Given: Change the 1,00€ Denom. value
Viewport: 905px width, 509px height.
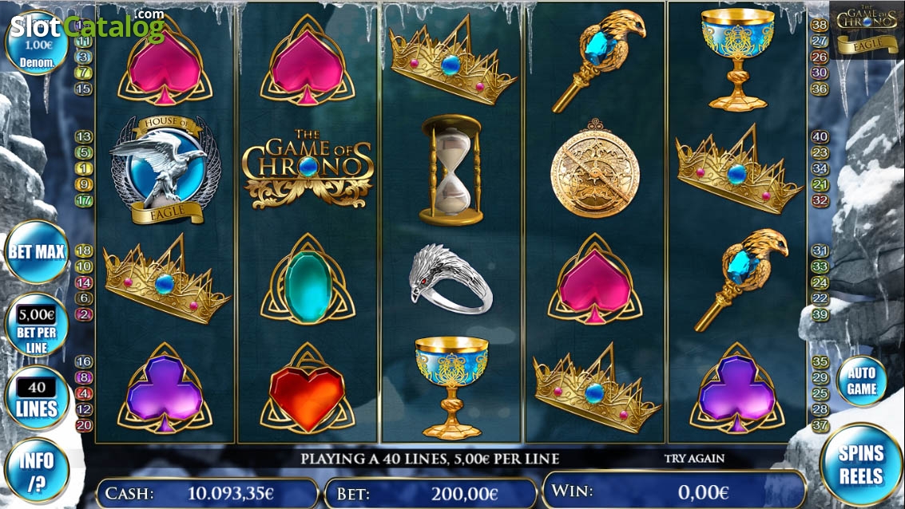Looking at the screenshot, I should [37, 45].
